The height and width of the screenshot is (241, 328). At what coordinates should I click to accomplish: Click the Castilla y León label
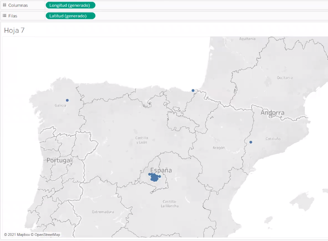(142, 140)
